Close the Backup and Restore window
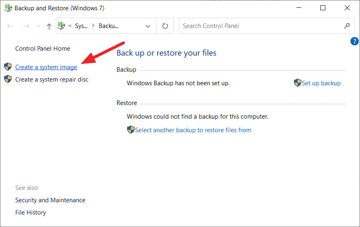 click(347, 8)
